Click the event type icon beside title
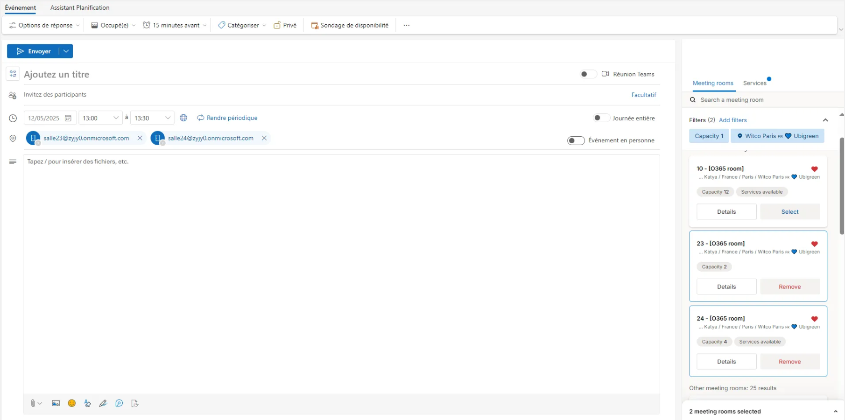The image size is (845, 420). pyautogui.click(x=13, y=74)
